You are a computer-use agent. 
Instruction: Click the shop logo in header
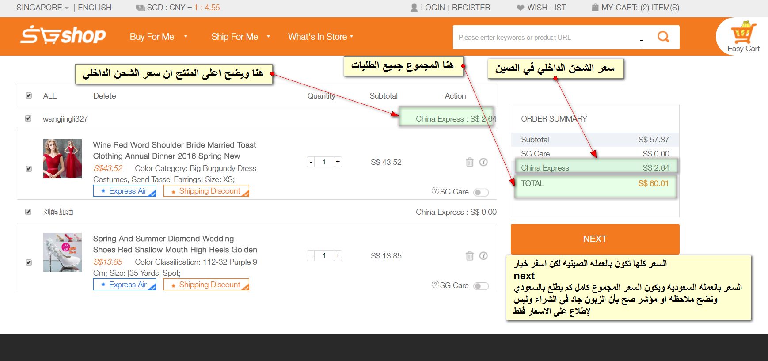pos(63,35)
